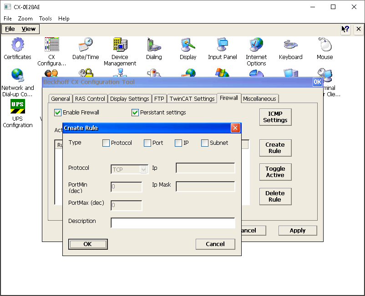
Task: Switch to the Display Settings tab
Action: tap(129, 99)
